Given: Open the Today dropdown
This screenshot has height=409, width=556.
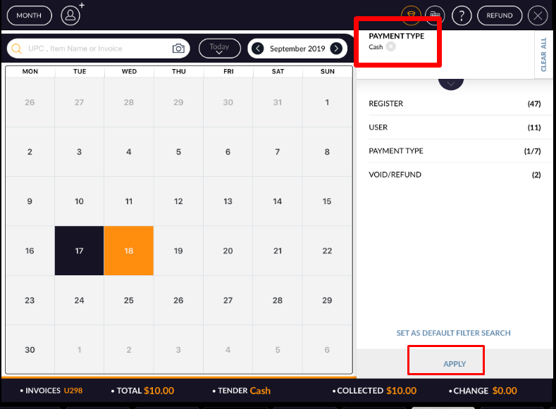Looking at the screenshot, I should tap(219, 49).
